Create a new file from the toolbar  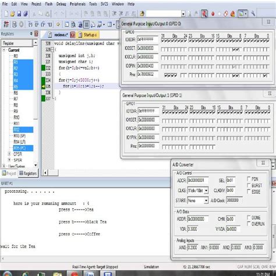[x=6, y=13]
